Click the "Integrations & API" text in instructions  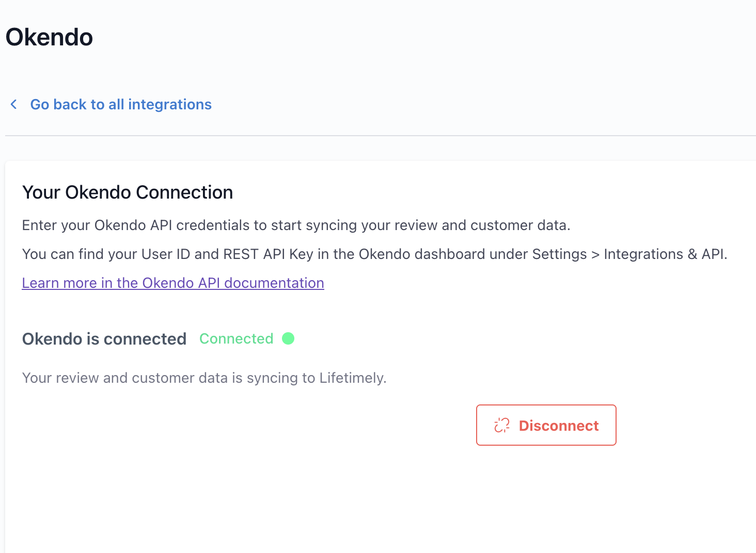(x=665, y=254)
